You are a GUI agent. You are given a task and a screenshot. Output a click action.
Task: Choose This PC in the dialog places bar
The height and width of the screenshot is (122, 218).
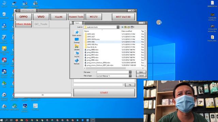click(x=77, y=55)
